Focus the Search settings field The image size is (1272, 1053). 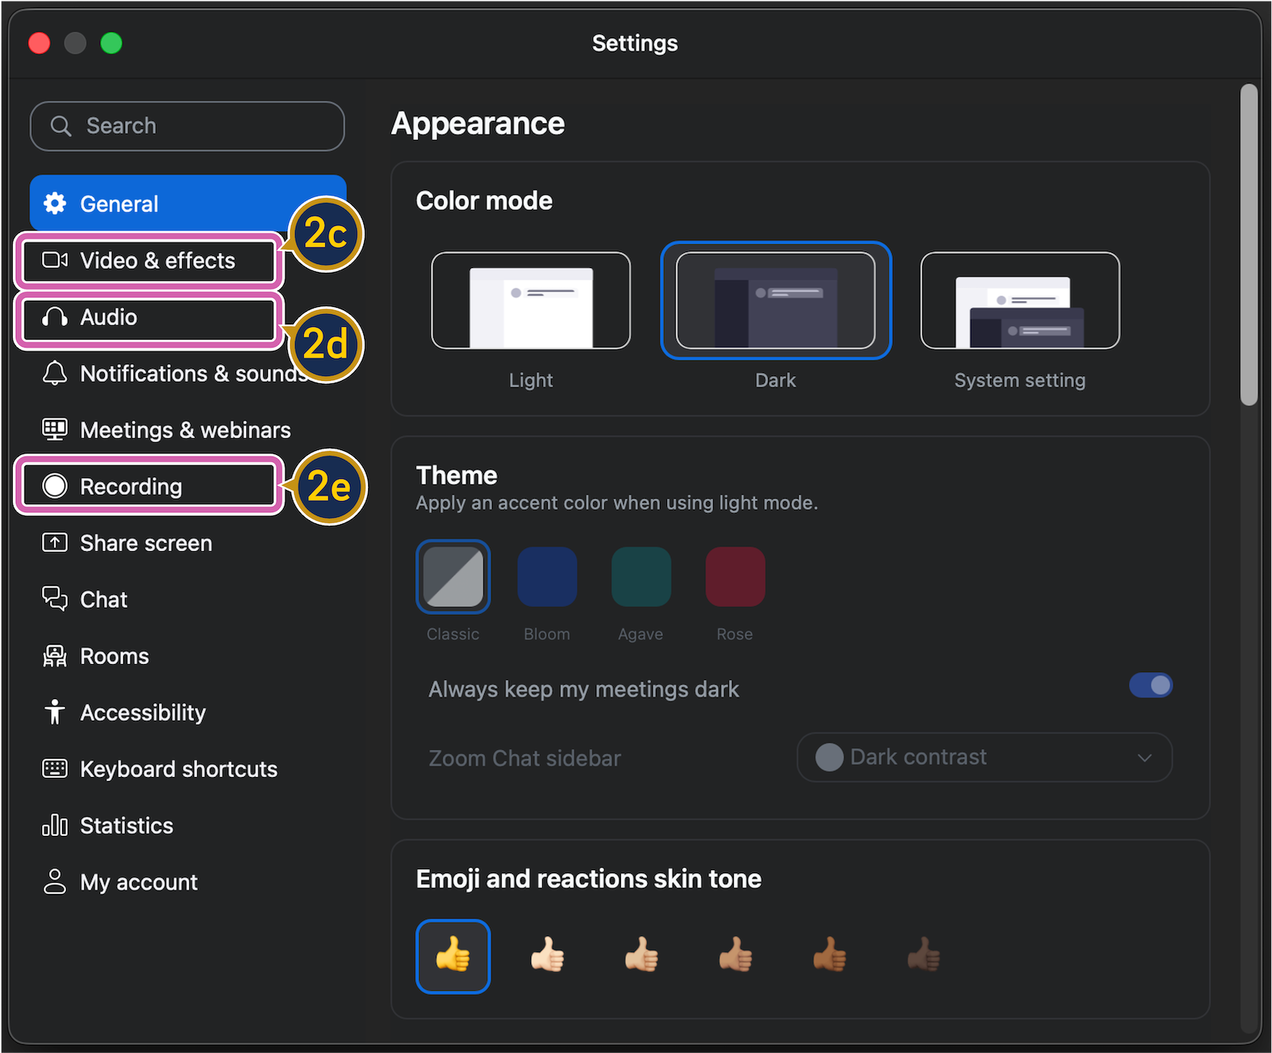click(188, 126)
